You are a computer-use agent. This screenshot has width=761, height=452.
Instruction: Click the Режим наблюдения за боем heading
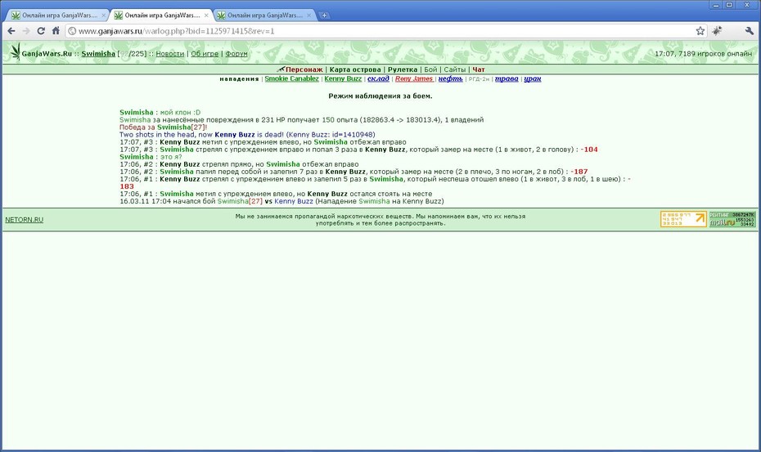click(380, 96)
